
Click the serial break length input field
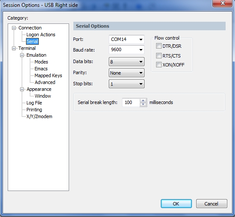(x=131, y=102)
